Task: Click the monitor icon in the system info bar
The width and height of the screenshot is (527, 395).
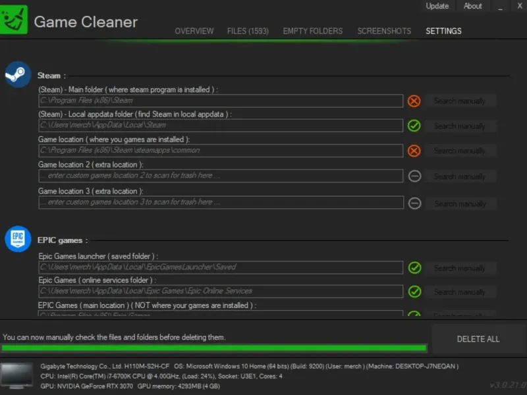Action: pos(16,375)
